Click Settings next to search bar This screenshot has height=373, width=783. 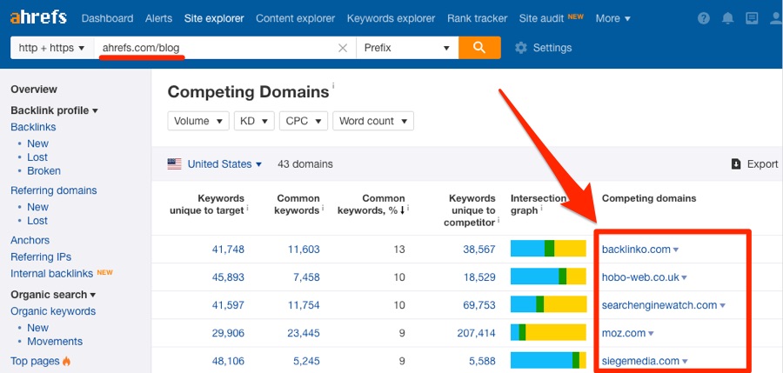(552, 48)
